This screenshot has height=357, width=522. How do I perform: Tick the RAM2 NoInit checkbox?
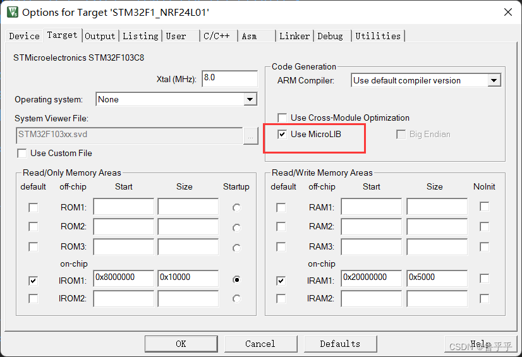(x=484, y=227)
